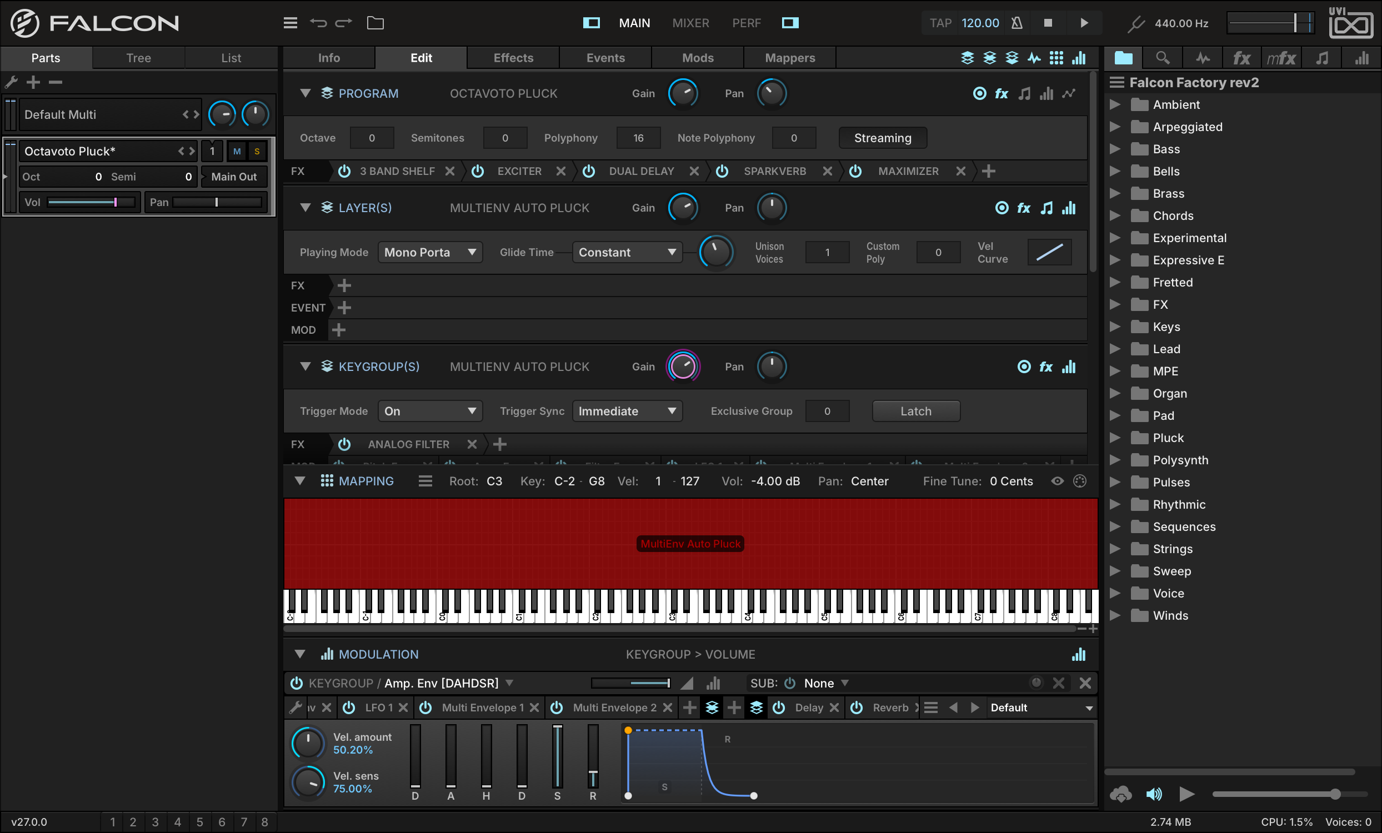Stop transport playback

[x=1048, y=23]
